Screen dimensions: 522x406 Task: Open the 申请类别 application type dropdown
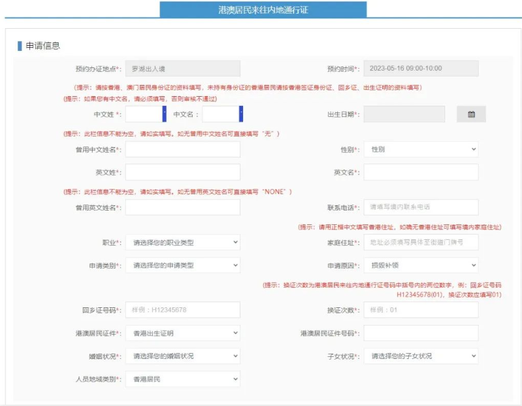(x=182, y=265)
